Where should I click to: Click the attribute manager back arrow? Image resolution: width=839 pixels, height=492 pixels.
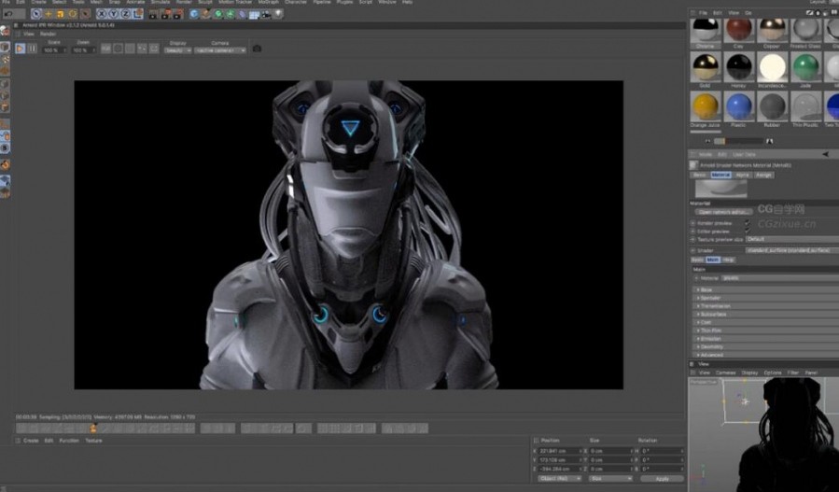pyautogui.click(x=825, y=154)
